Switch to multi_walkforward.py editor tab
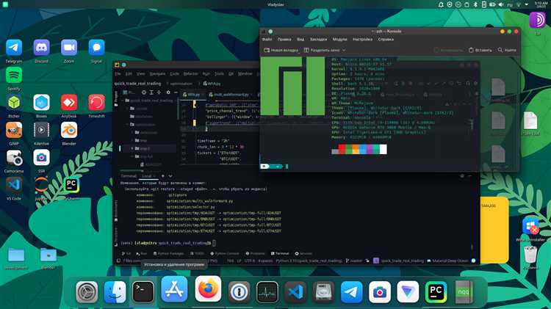This screenshot has width=551, height=309. coord(230,95)
